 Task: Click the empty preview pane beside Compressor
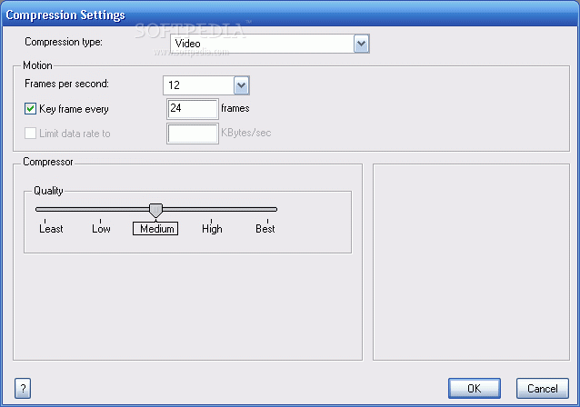(x=471, y=262)
